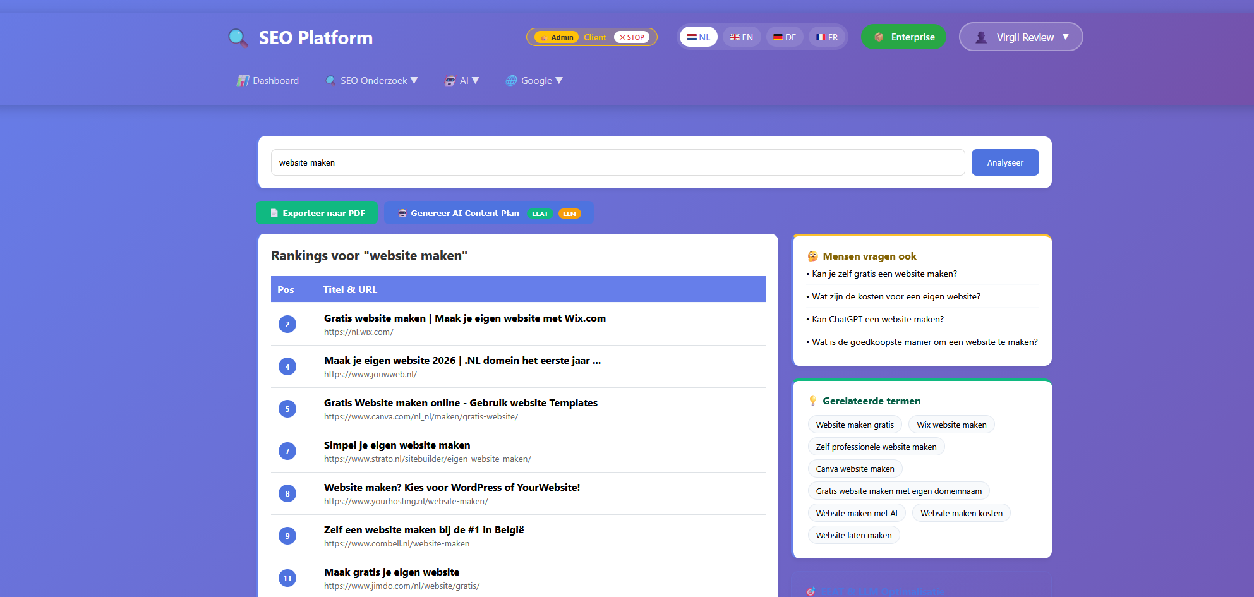This screenshot has width=1254, height=597.
Task: Click position badge 11 for Jimdo result
Action: point(287,578)
